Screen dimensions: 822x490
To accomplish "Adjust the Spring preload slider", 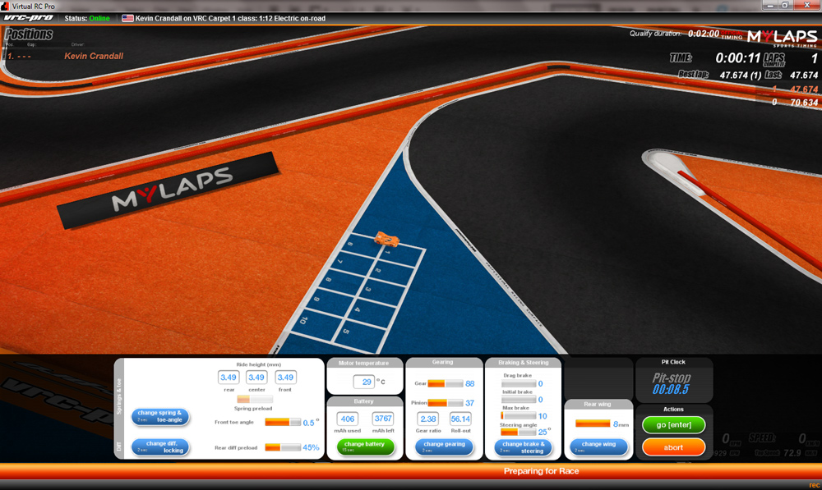I will 254,400.
